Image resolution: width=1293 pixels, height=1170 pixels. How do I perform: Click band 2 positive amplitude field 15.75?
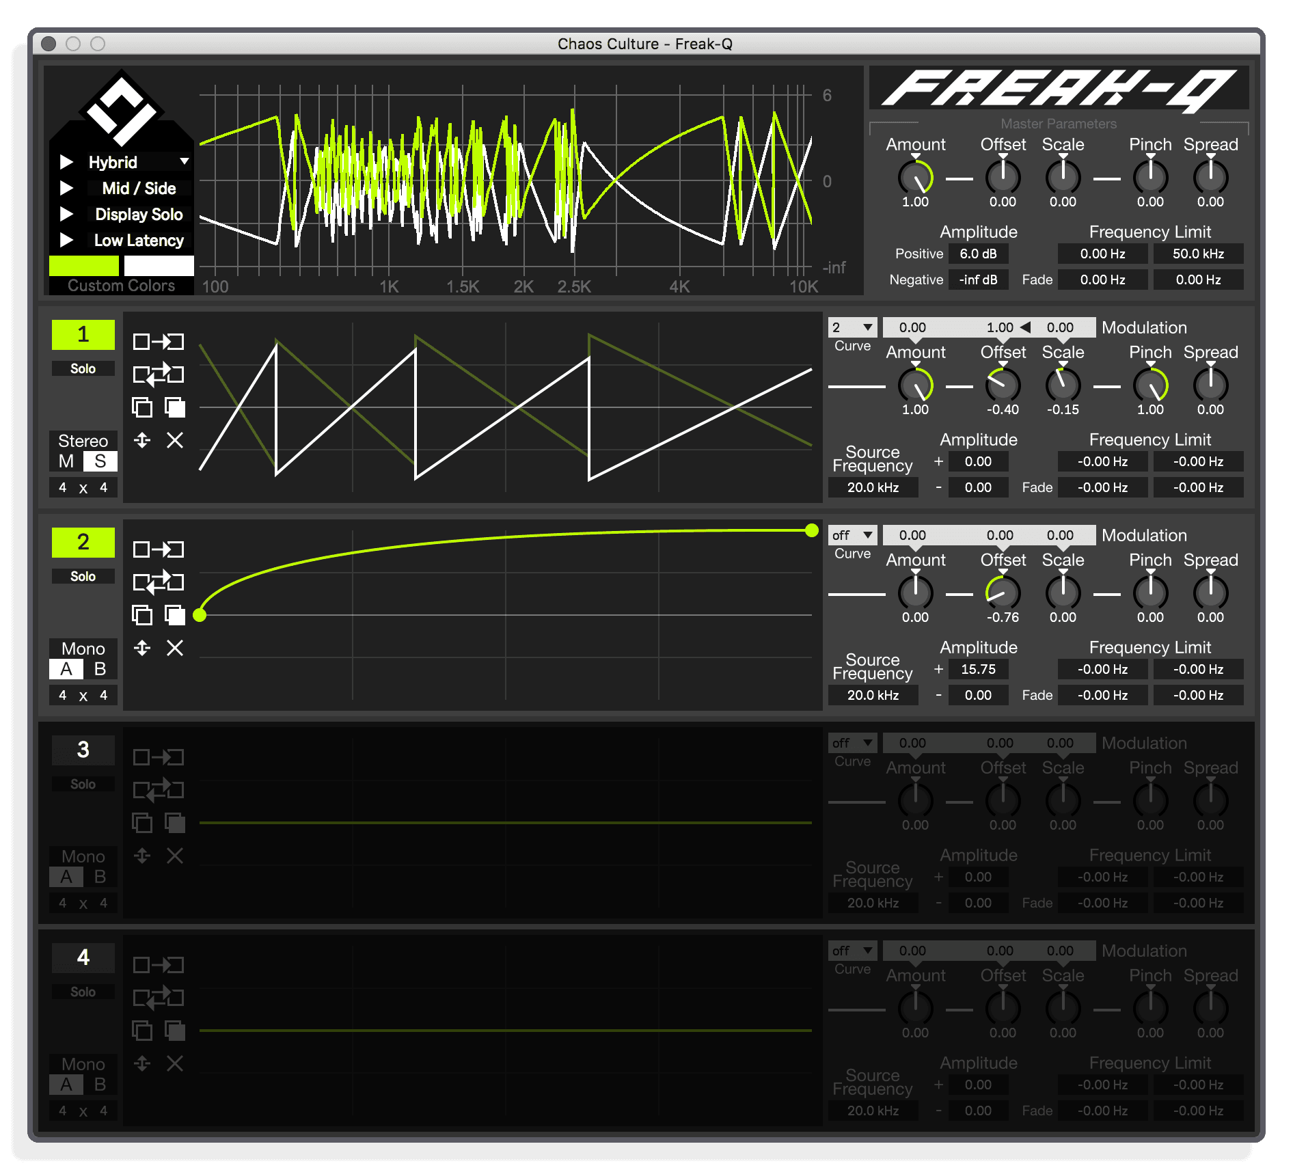click(979, 669)
